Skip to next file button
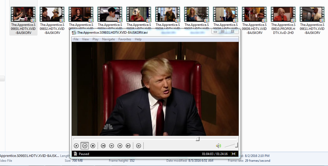The width and height of the screenshot is (328, 166). click(128, 146)
